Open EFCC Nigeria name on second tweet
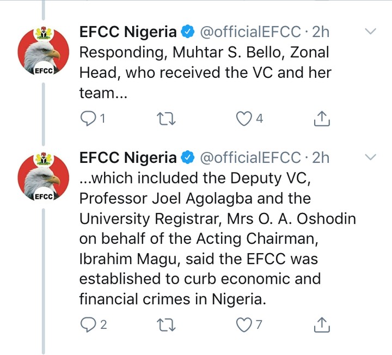 point(128,158)
